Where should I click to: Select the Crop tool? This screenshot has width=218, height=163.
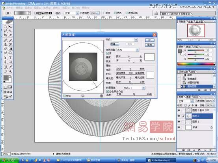pyautogui.click(x=5, y=35)
